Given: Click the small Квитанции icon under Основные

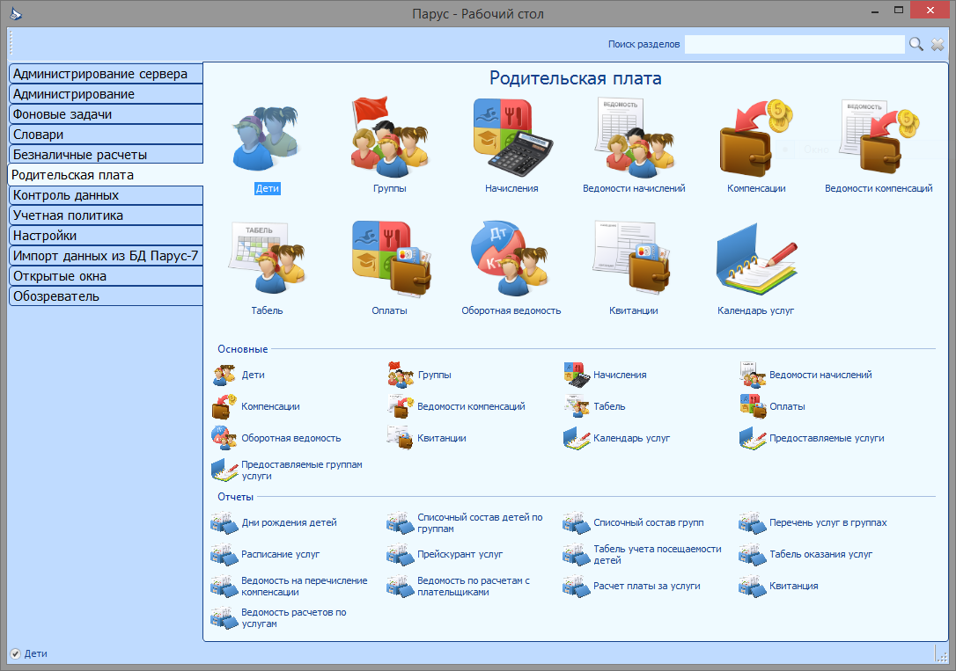Looking at the screenshot, I should (400, 439).
